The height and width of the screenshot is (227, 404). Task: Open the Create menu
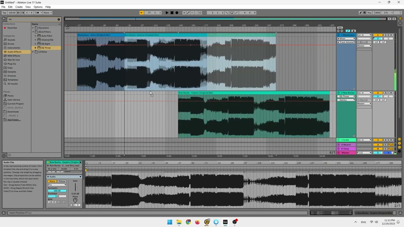coord(19,7)
